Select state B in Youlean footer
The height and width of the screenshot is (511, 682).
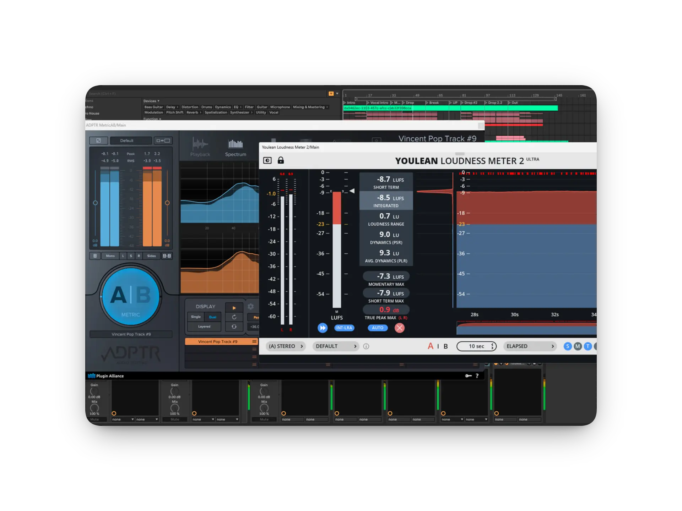(446, 346)
